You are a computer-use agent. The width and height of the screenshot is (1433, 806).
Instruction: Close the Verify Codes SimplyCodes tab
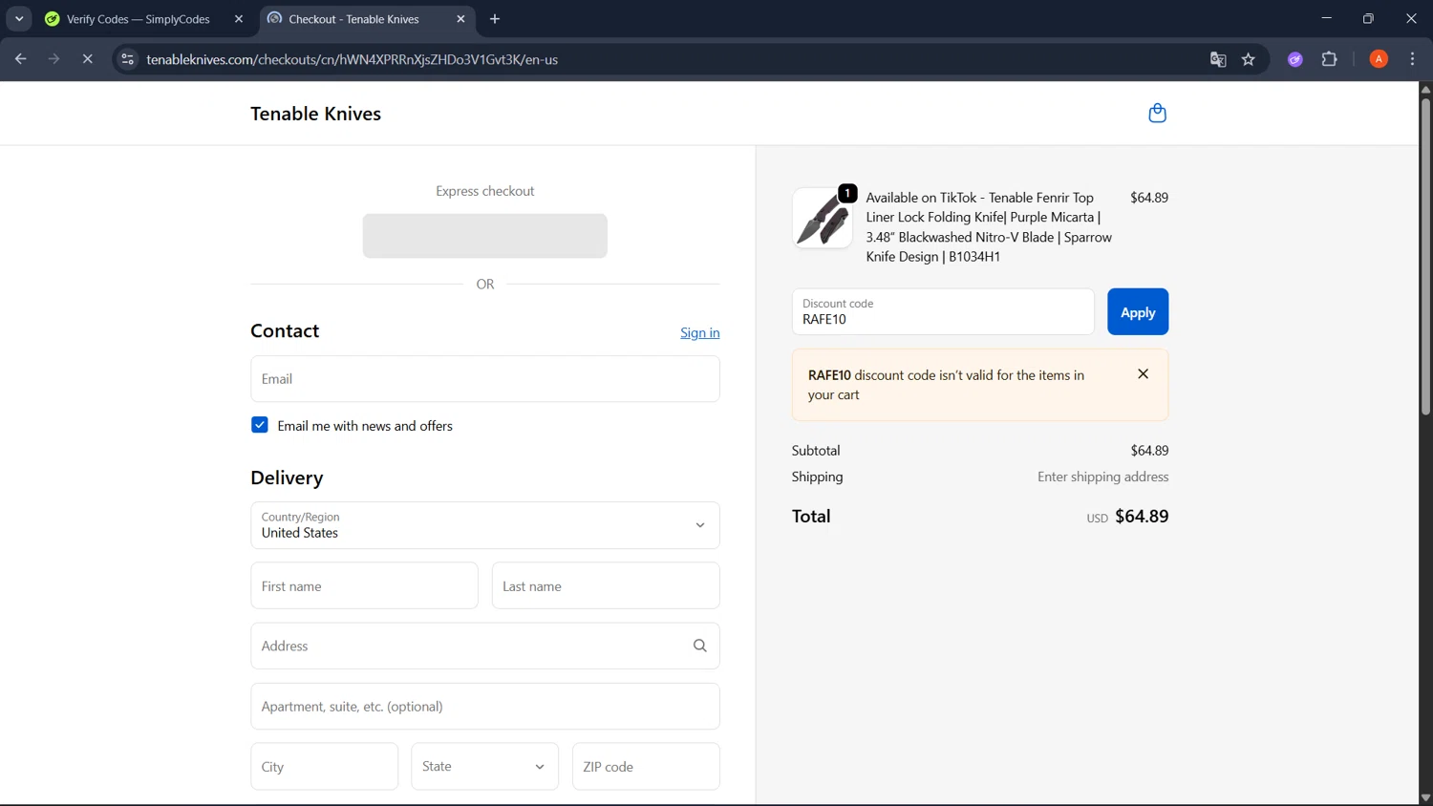tap(239, 19)
